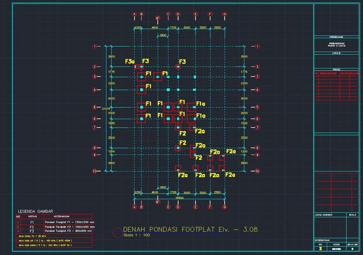Select the F1 row in the legend table
This screenshot has height=255, width=363.
[x=32, y=222]
